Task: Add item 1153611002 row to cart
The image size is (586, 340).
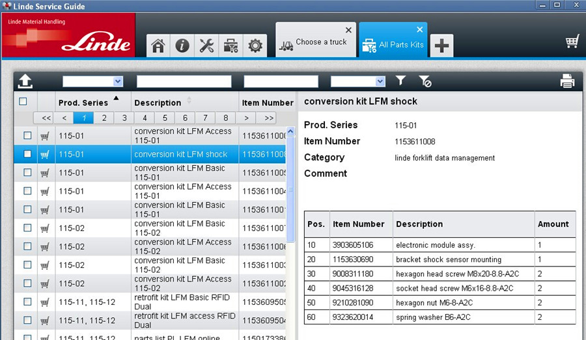Action: tap(45, 283)
